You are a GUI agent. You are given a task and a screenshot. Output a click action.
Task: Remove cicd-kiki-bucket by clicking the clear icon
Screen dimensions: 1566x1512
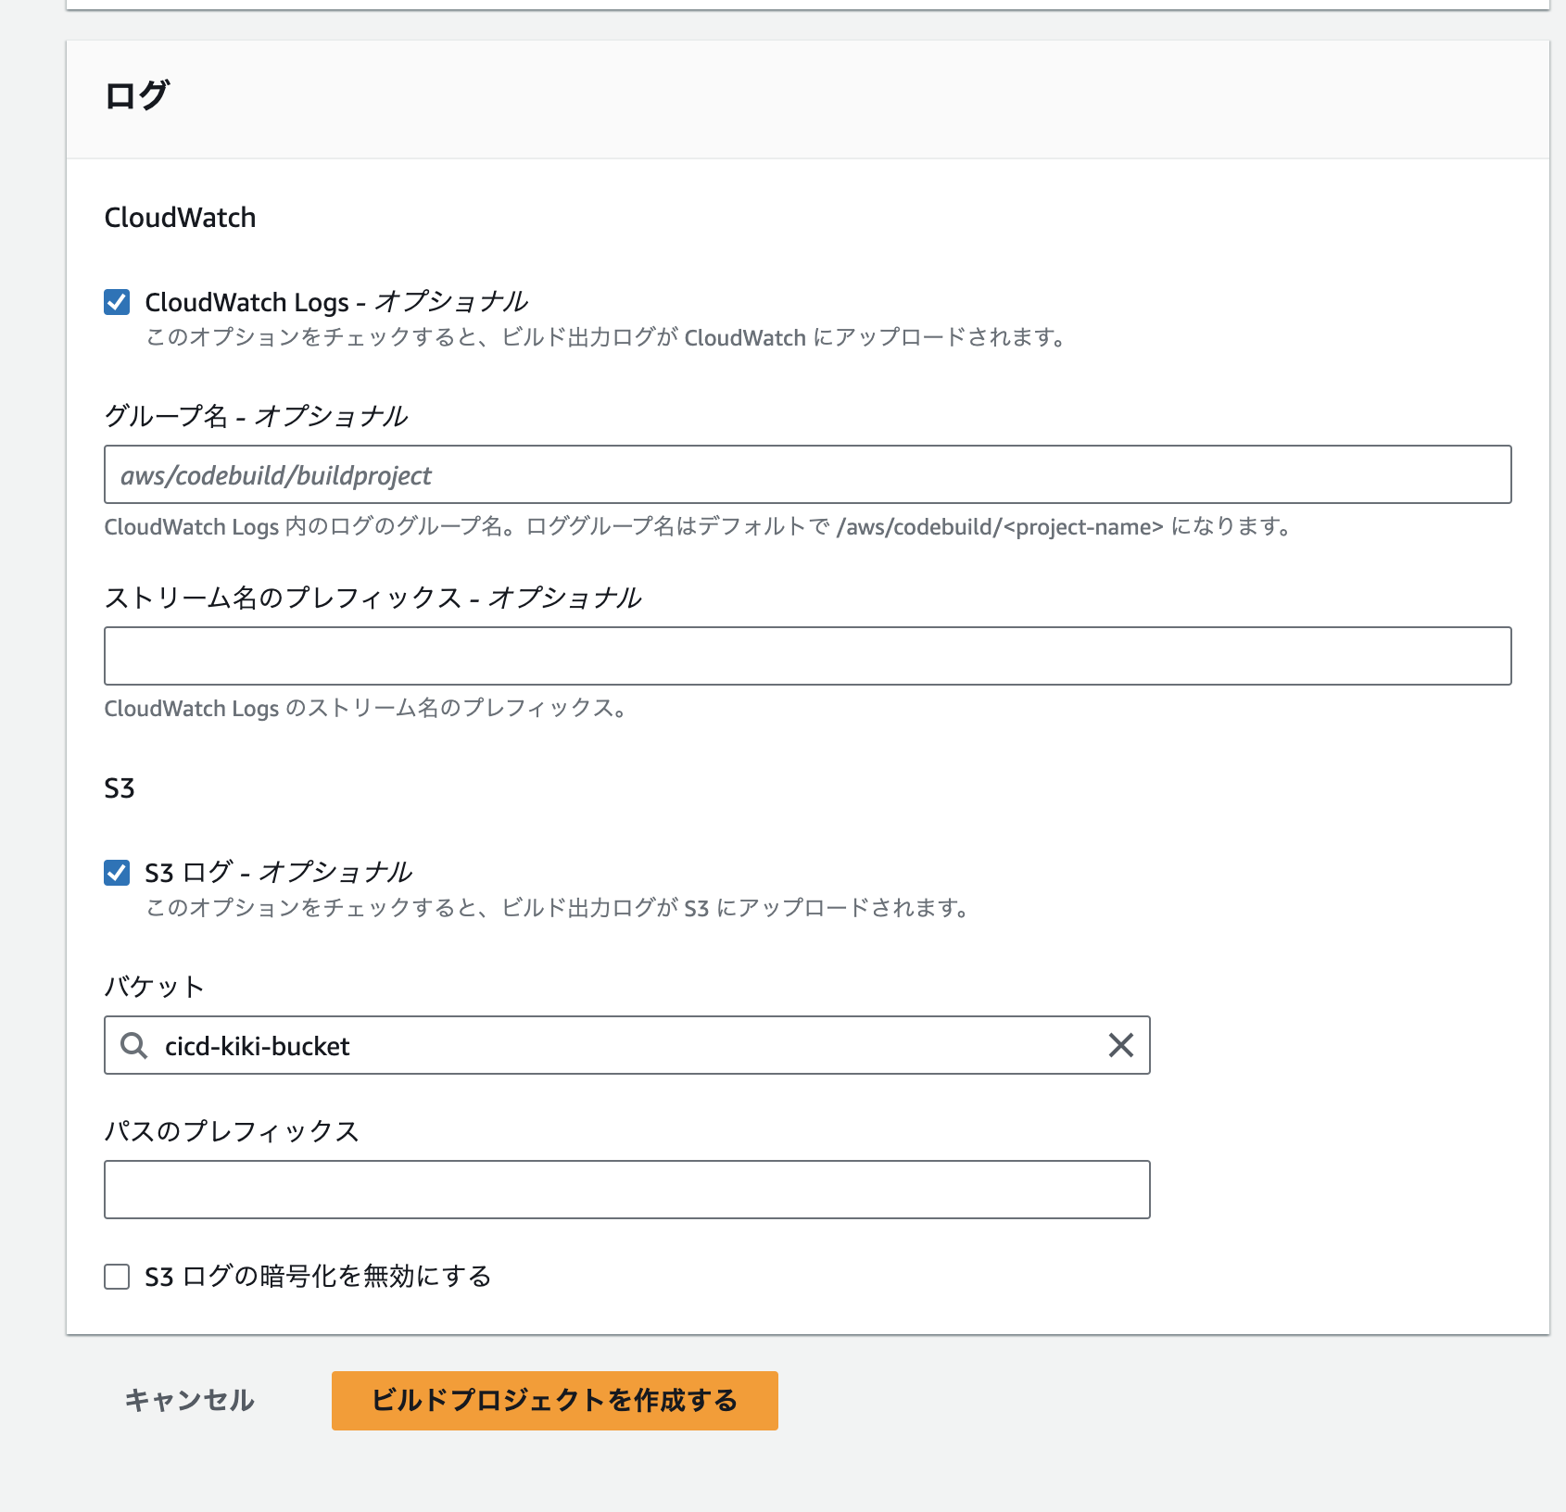[1120, 1045]
